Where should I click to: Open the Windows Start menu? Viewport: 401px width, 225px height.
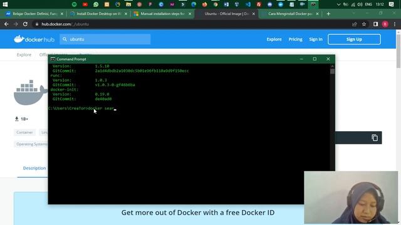5,4
